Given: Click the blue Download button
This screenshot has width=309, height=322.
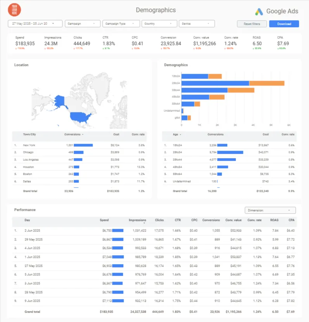Looking at the screenshot, I should coord(284,24).
